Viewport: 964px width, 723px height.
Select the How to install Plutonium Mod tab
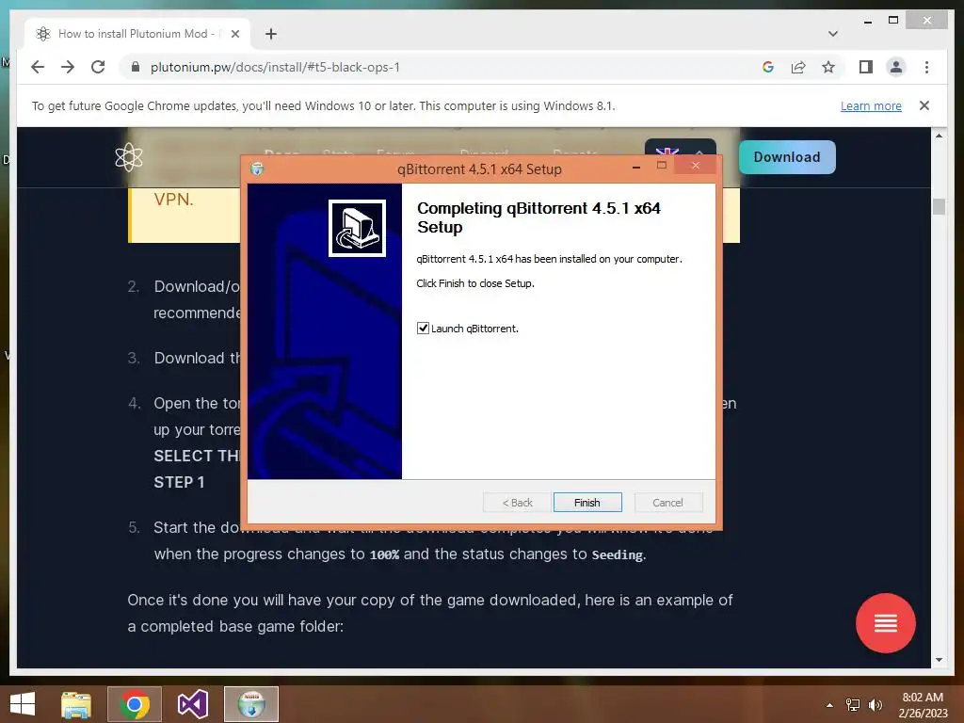137,34
